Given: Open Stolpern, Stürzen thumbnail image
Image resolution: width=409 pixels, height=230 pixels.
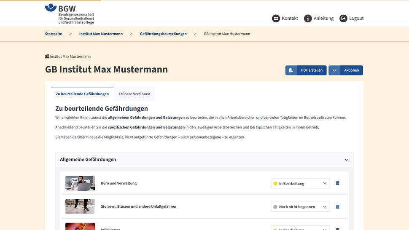Looking at the screenshot, I should tap(80, 206).
